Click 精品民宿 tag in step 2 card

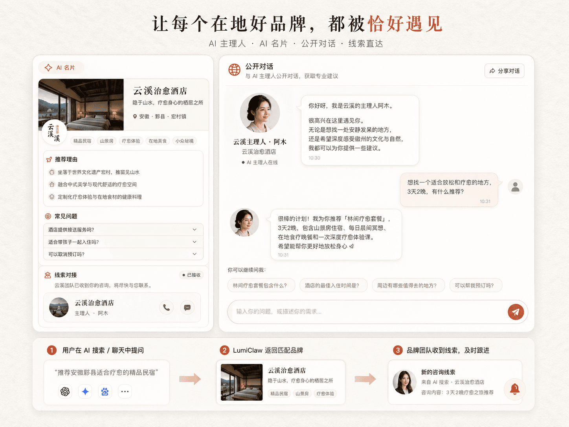coord(279,394)
